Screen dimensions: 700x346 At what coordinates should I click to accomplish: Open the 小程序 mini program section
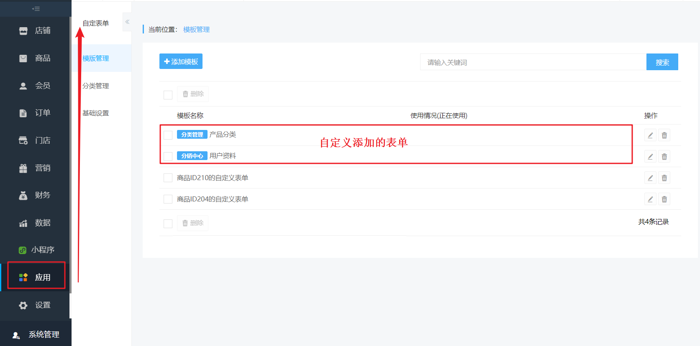(x=36, y=250)
